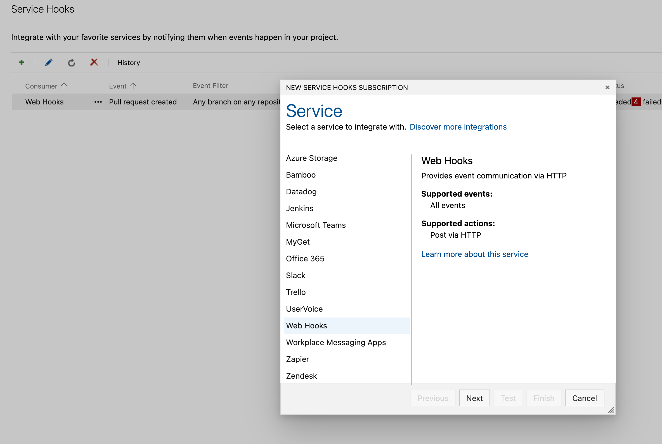This screenshot has height=444, width=662.
Task: Click the Next button
Action: click(474, 398)
